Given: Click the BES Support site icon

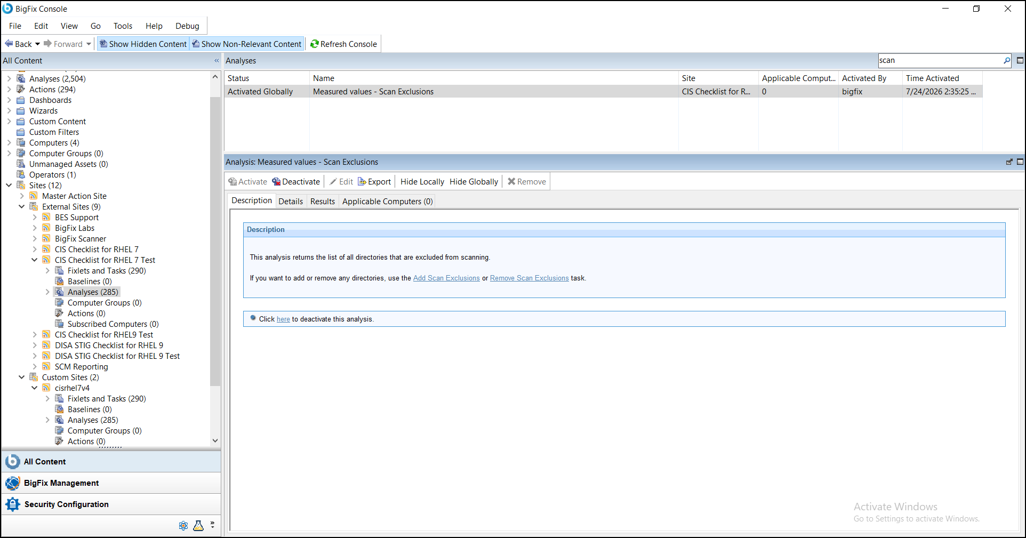Looking at the screenshot, I should [46, 218].
